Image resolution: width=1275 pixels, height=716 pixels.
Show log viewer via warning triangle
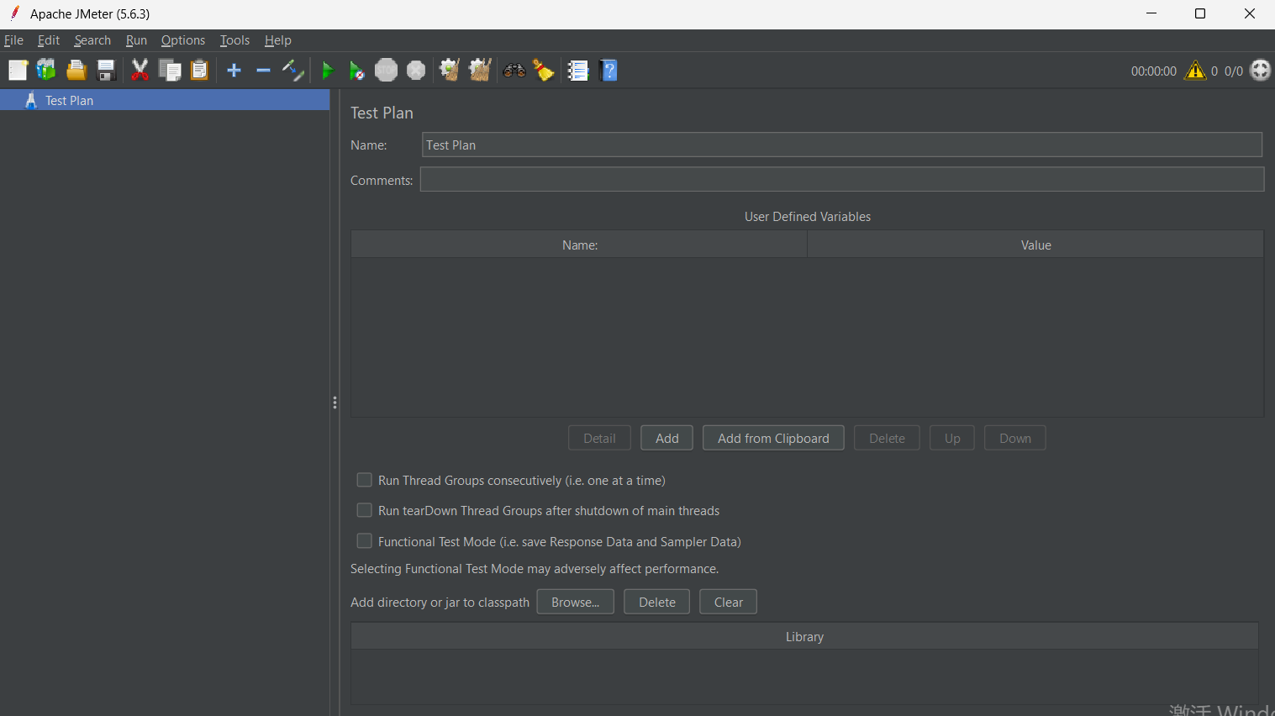tap(1194, 71)
